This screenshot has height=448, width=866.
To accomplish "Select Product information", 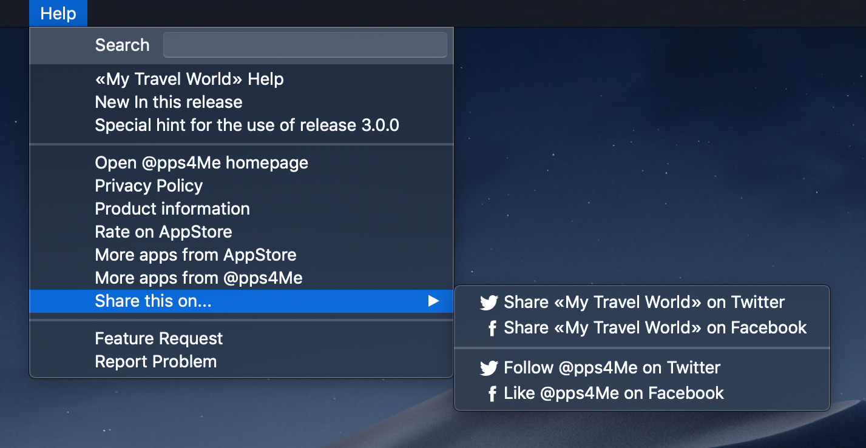I will tap(242, 209).
